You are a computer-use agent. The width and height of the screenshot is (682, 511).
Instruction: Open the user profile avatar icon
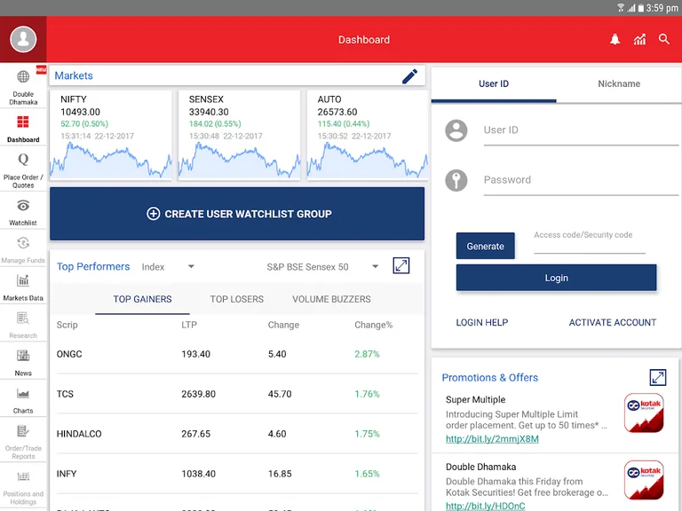23,39
